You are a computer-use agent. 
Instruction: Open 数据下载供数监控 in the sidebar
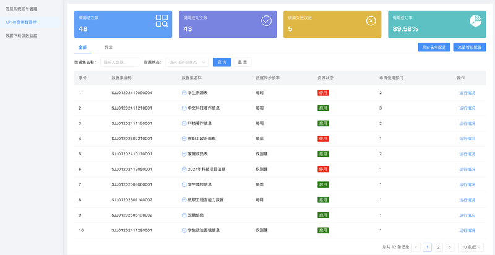coord(22,35)
